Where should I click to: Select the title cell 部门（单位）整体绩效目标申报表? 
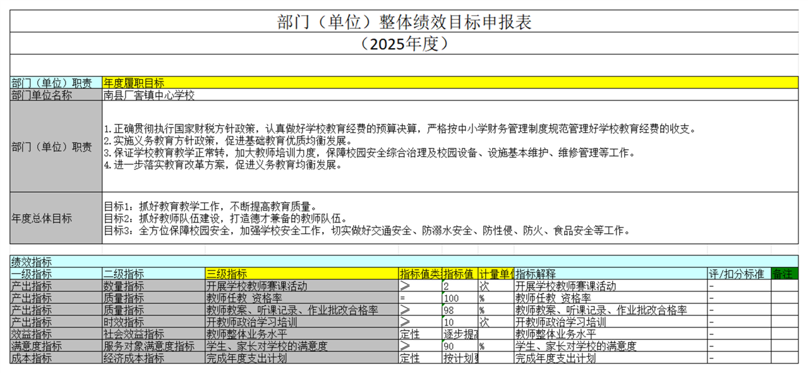click(x=404, y=21)
